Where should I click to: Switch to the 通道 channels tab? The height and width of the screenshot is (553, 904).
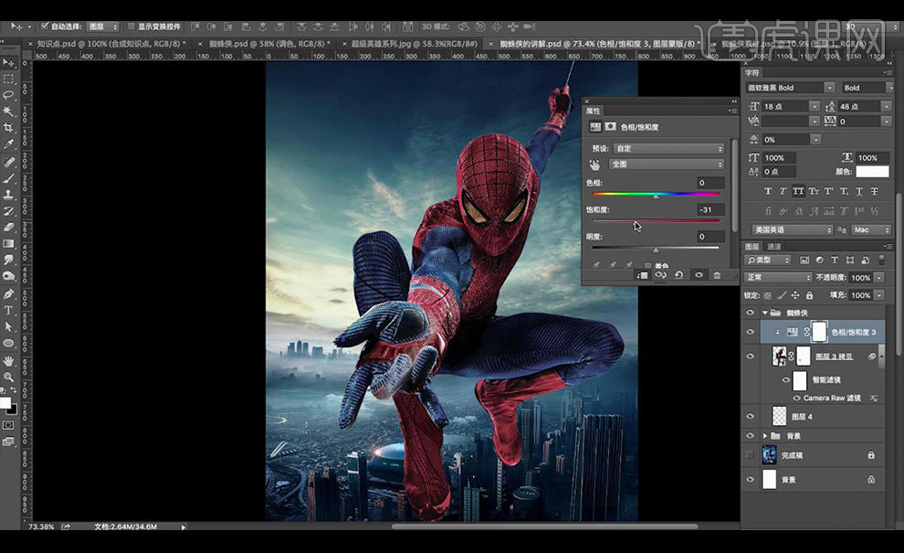point(773,247)
